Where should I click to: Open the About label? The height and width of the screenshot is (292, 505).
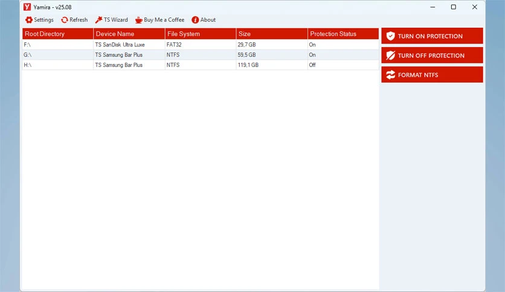coord(208,20)
